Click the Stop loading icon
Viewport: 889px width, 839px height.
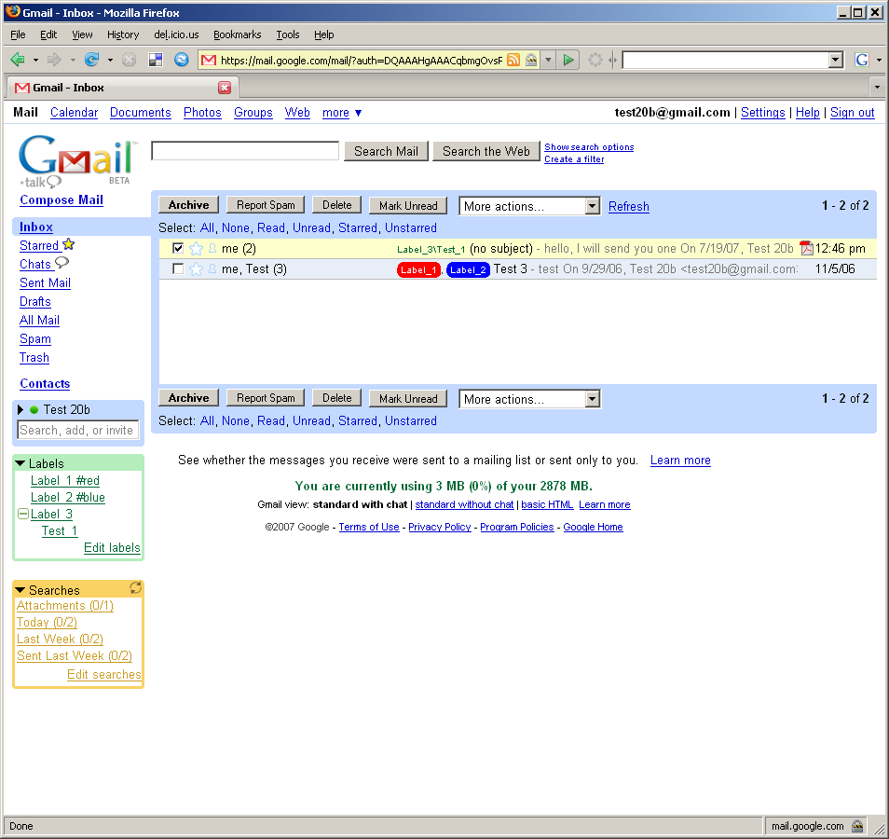tap(130, 60)
